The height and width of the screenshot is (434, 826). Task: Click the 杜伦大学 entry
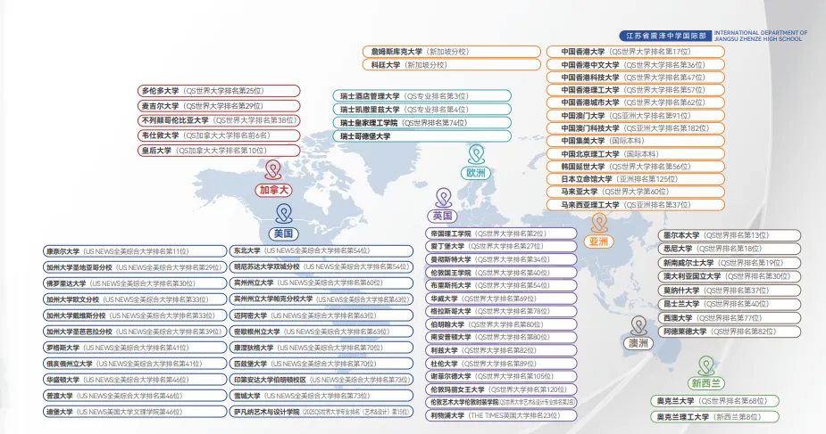click(502, 364)
